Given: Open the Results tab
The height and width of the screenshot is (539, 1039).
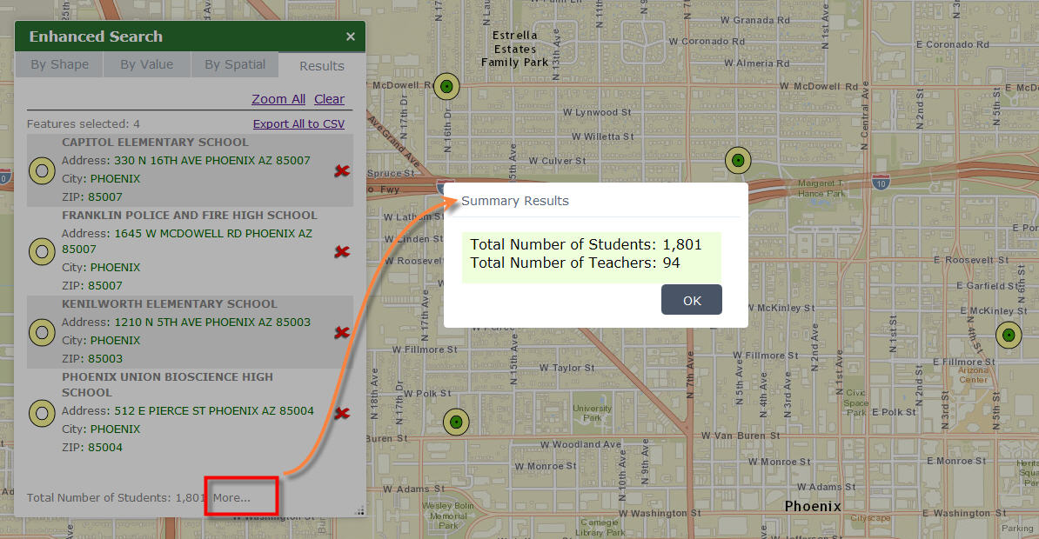Looking at the screenshot, I should click(322, 65).
